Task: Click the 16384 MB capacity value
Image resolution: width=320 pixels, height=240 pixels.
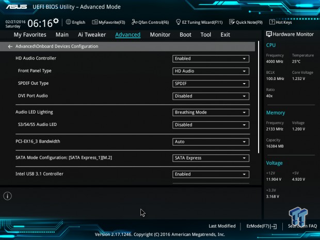Action: [275, 146]
